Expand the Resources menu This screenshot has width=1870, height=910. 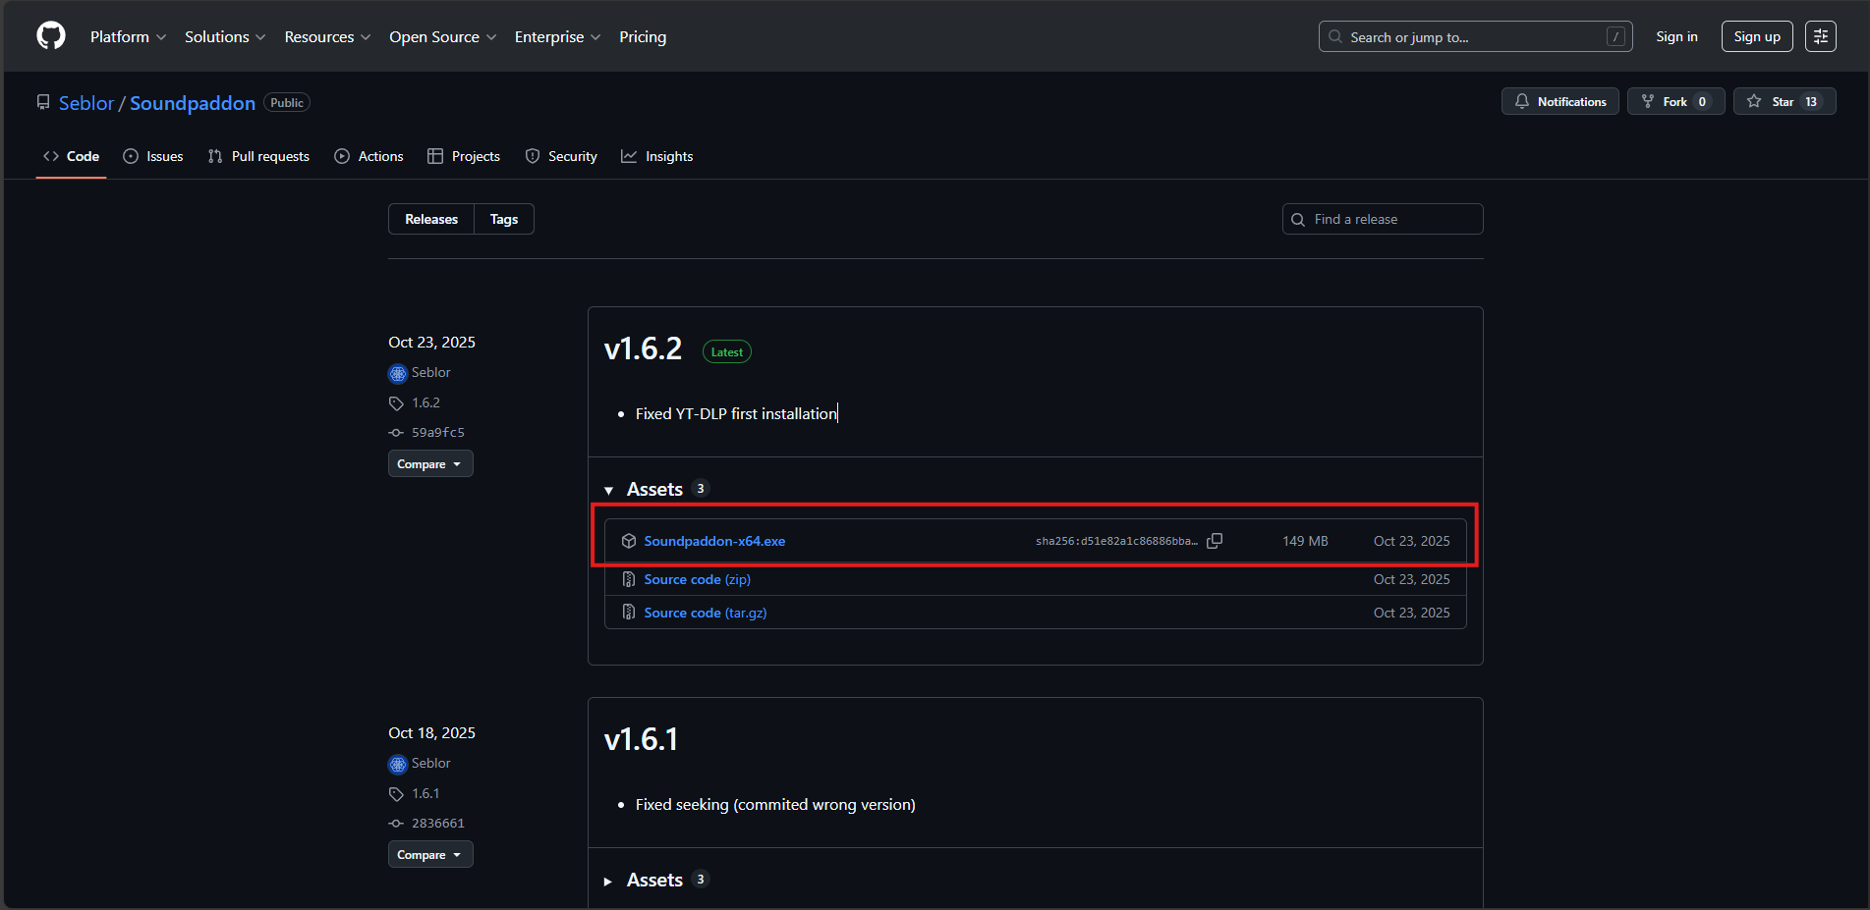point(327,36)
